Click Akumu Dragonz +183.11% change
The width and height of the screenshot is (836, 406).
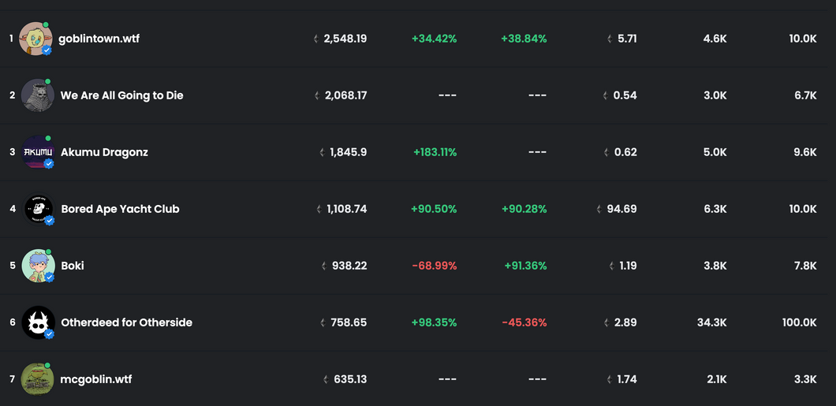(435, 152)
